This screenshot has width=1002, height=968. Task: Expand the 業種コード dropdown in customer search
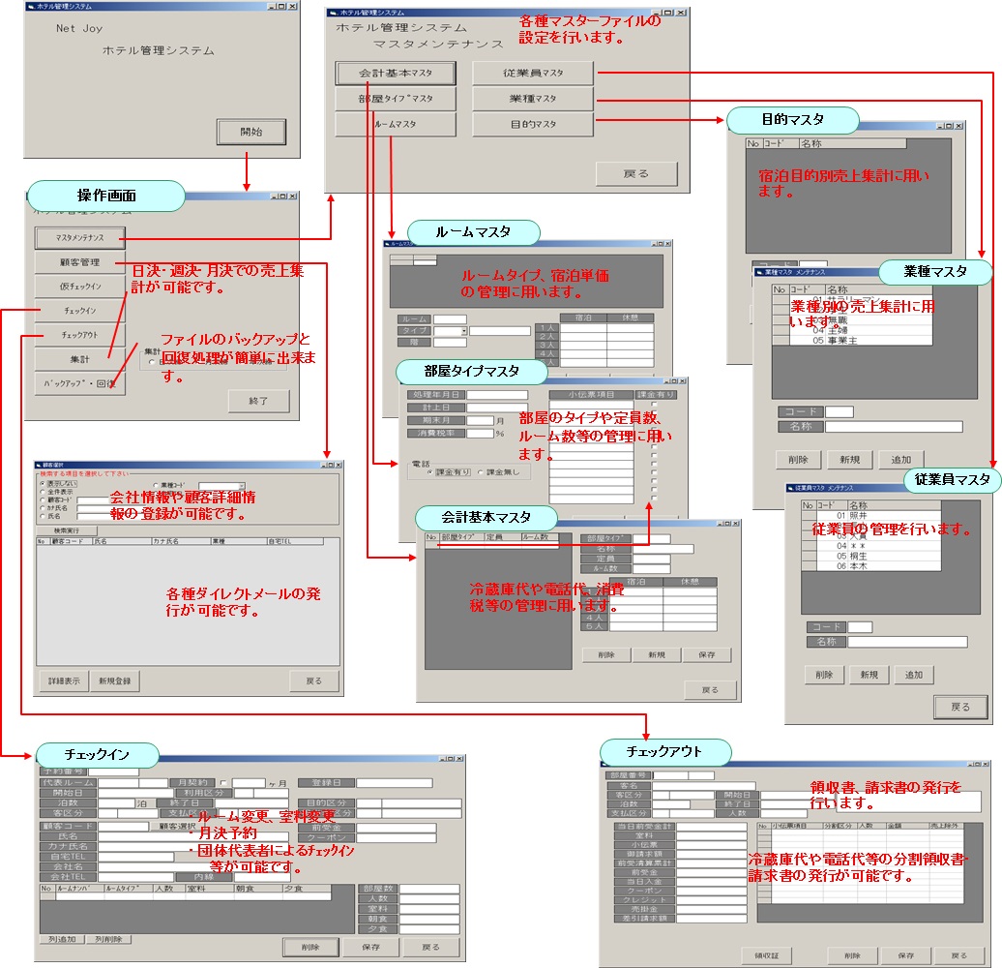(x=242, y=486)
